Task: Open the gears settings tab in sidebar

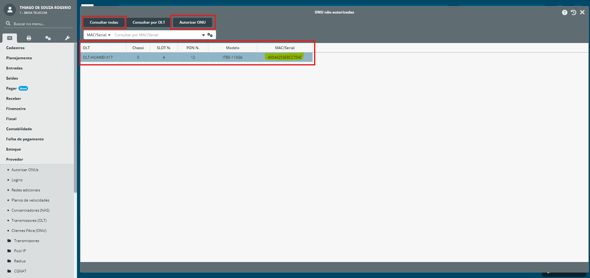Action: 48,38
